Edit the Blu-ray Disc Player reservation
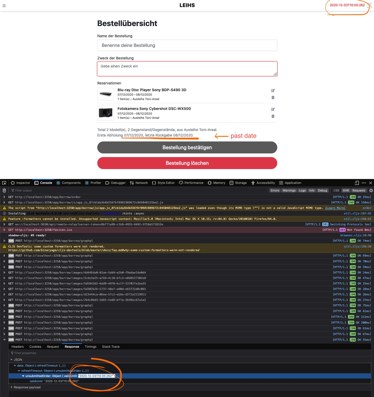 pyautogui.click(x=273, y=90)
